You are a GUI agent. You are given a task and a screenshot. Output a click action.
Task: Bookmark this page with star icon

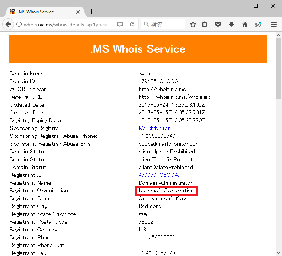tap(193, 24)
